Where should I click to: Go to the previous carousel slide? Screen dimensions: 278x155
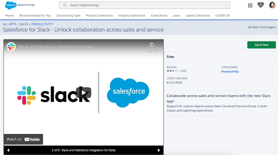(8, 150)
